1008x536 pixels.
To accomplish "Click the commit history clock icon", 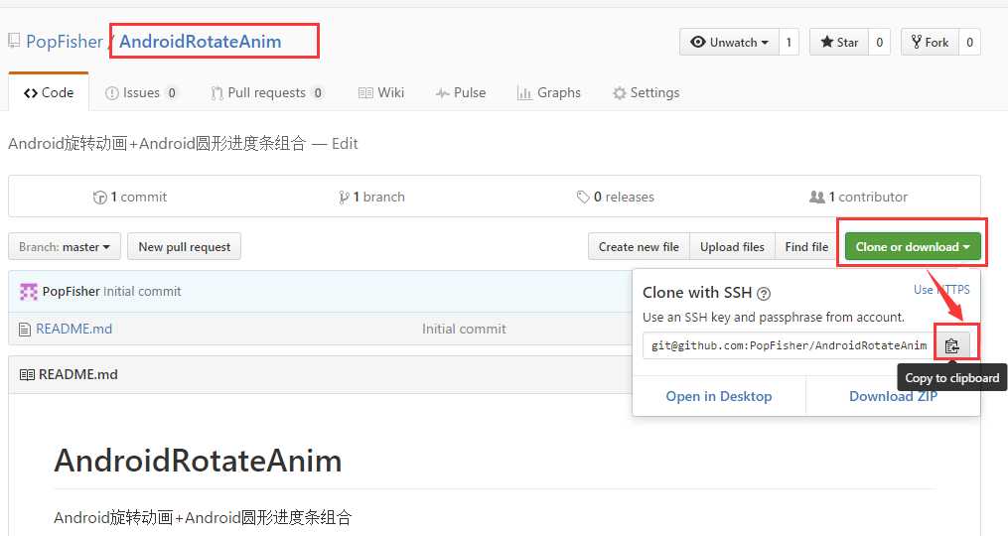I will point(99,198).
